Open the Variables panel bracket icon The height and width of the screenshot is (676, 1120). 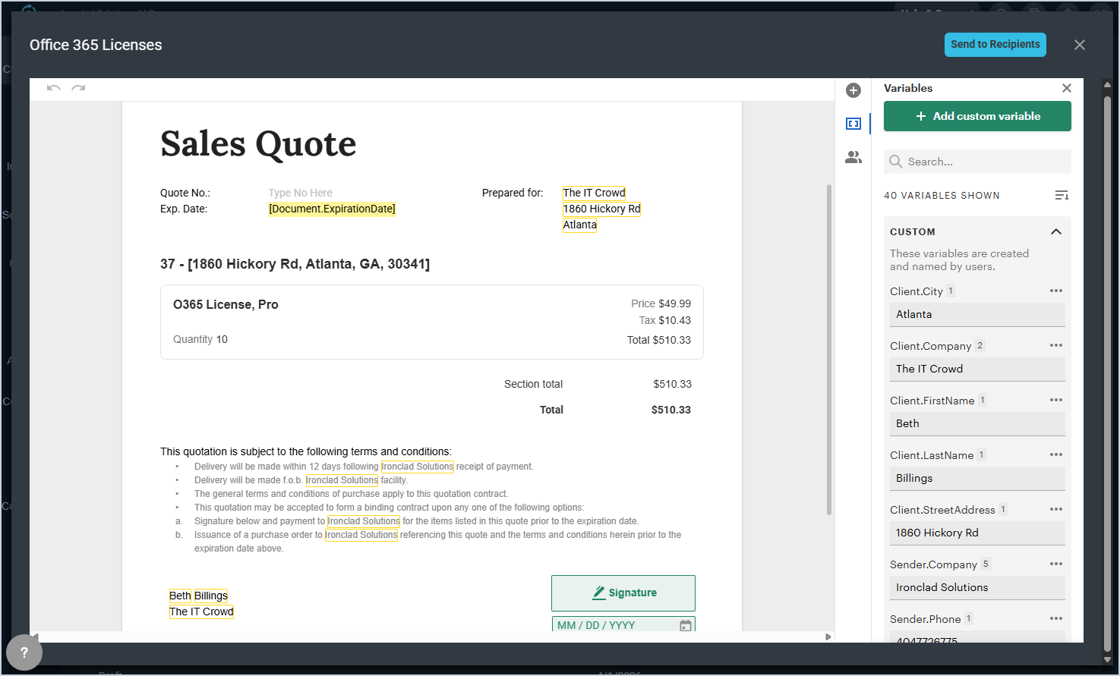click(x=853, y=124)
